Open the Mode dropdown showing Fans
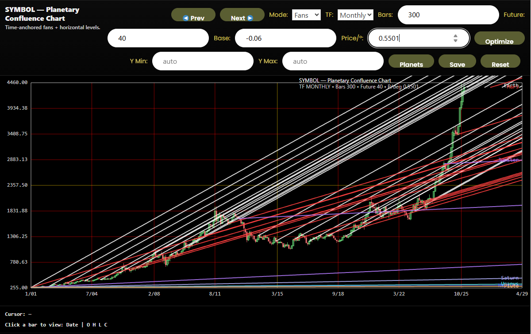 pos(306,15)
